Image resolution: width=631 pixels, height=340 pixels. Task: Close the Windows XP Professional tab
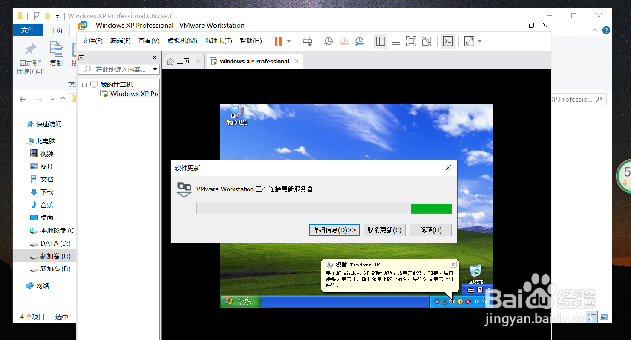(297, 61)
